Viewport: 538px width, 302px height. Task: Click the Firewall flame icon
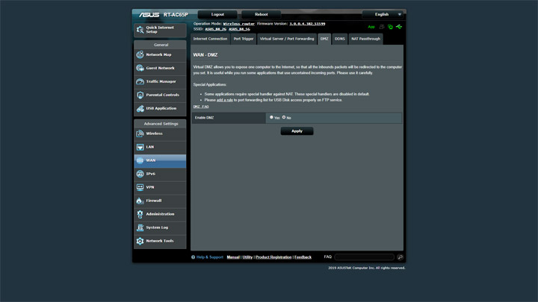point(140,201)
